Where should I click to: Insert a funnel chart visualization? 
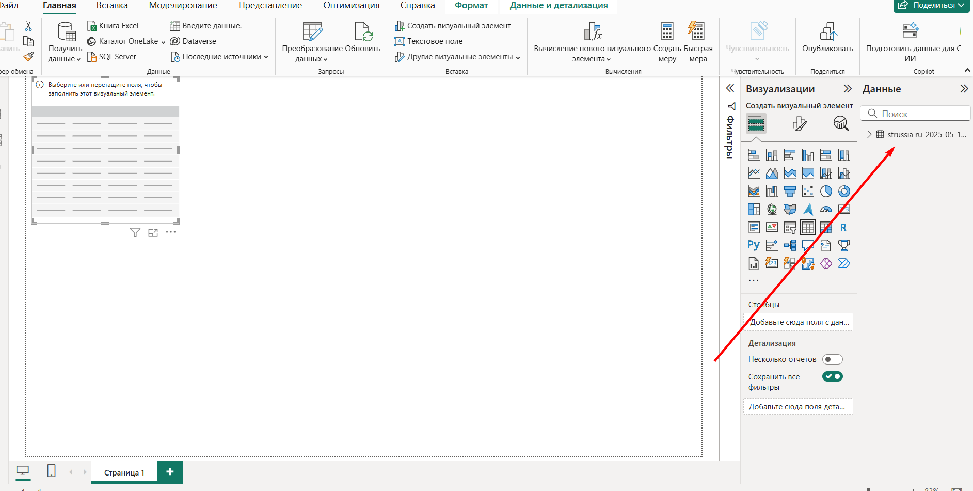[790, 192]
